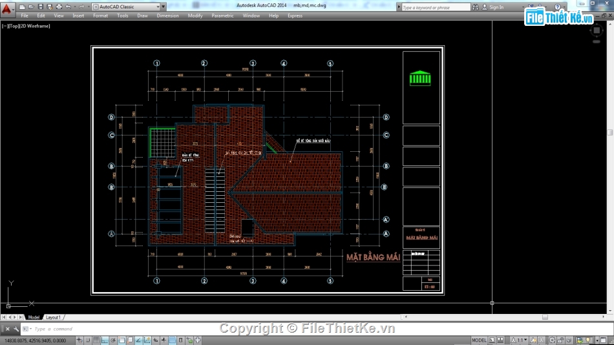The image size is (614, 345).
Task: Toggle Infer Constraints in status bar
Action: [79, 340]
